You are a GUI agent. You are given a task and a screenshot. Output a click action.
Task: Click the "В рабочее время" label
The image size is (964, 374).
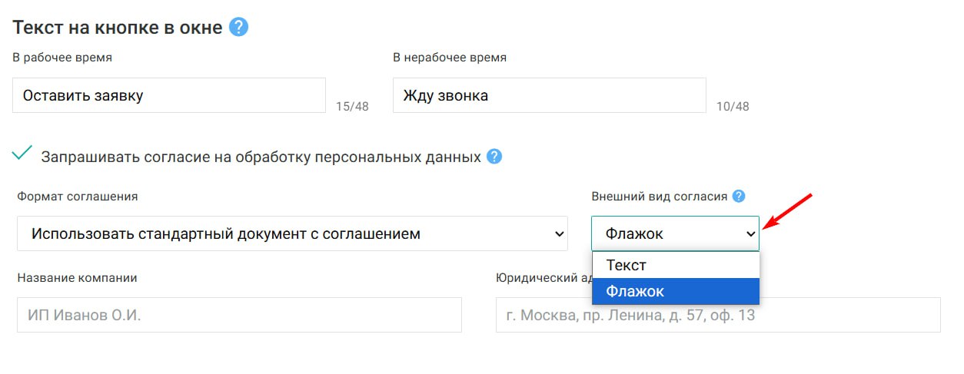pyautogui.click(x=62, y=58)
